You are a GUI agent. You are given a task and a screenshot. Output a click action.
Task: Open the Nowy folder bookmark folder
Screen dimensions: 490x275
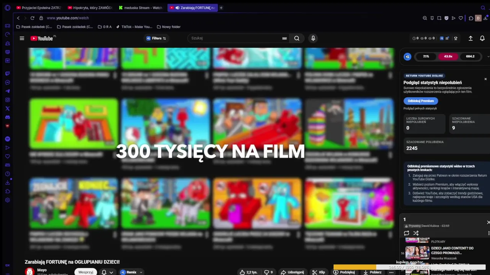(x=168, y=27)
